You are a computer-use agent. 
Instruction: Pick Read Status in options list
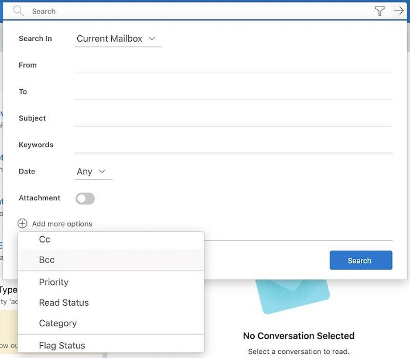[x=64, y=302]
